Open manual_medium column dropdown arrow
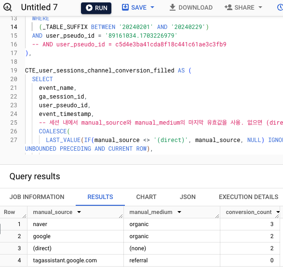 pos(179,212)
